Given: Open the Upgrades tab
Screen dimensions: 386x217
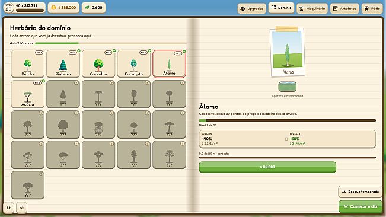Looking at the screenshot, I should click(251, 9).
